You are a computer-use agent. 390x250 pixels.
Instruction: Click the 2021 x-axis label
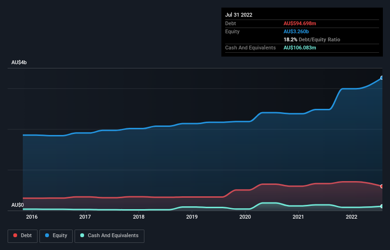coord(298,217)
